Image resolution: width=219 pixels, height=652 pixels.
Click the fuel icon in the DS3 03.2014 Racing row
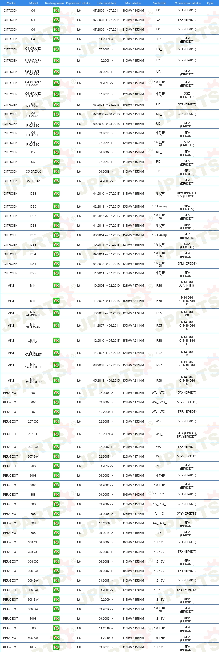(56, 235)
